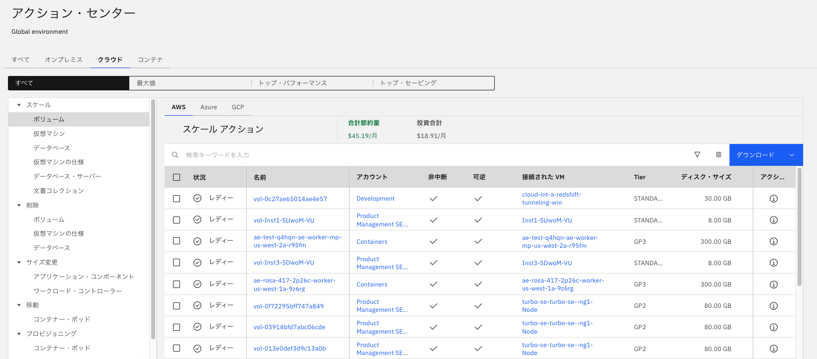Switch to the コンテナ tab

click(150, 60)
